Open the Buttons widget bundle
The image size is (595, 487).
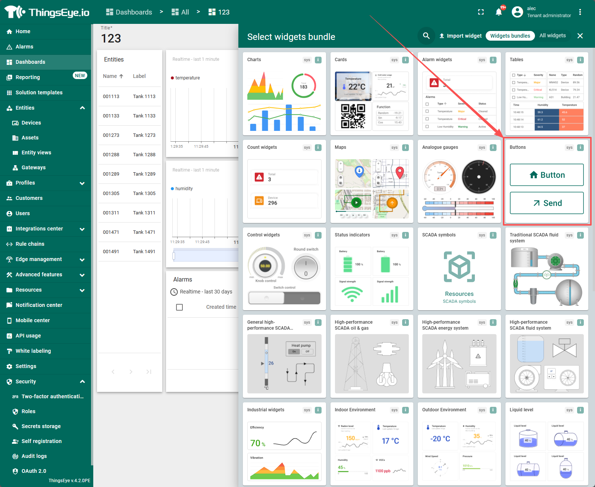(547, 182)
